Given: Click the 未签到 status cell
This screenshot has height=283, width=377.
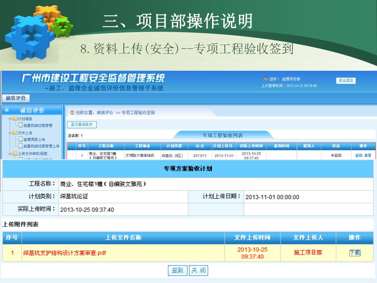Looking at the screenshot, I should coord(336,156).
